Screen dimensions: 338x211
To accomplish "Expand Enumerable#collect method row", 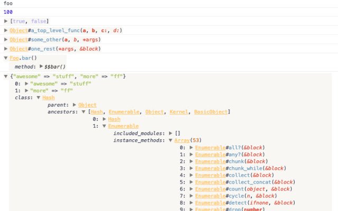I will [x=191, y=175].
